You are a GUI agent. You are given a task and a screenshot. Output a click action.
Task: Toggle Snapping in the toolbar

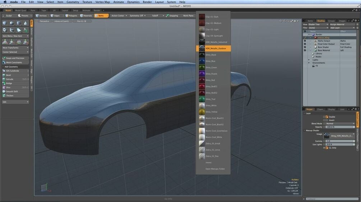172,16
